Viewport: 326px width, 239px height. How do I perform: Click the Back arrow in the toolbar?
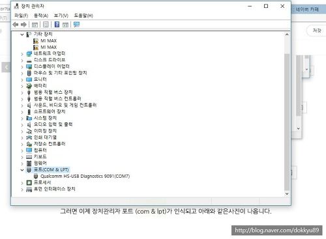(16, 25)
